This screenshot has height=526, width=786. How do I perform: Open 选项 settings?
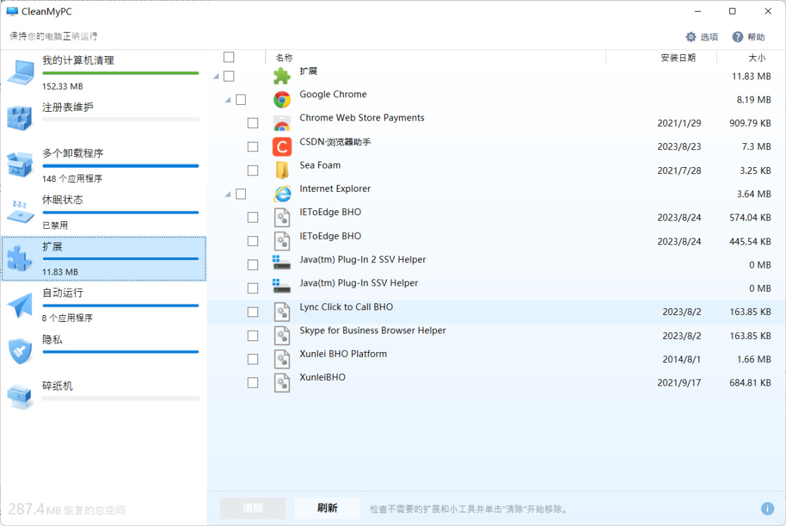click(x=702, y=36)
